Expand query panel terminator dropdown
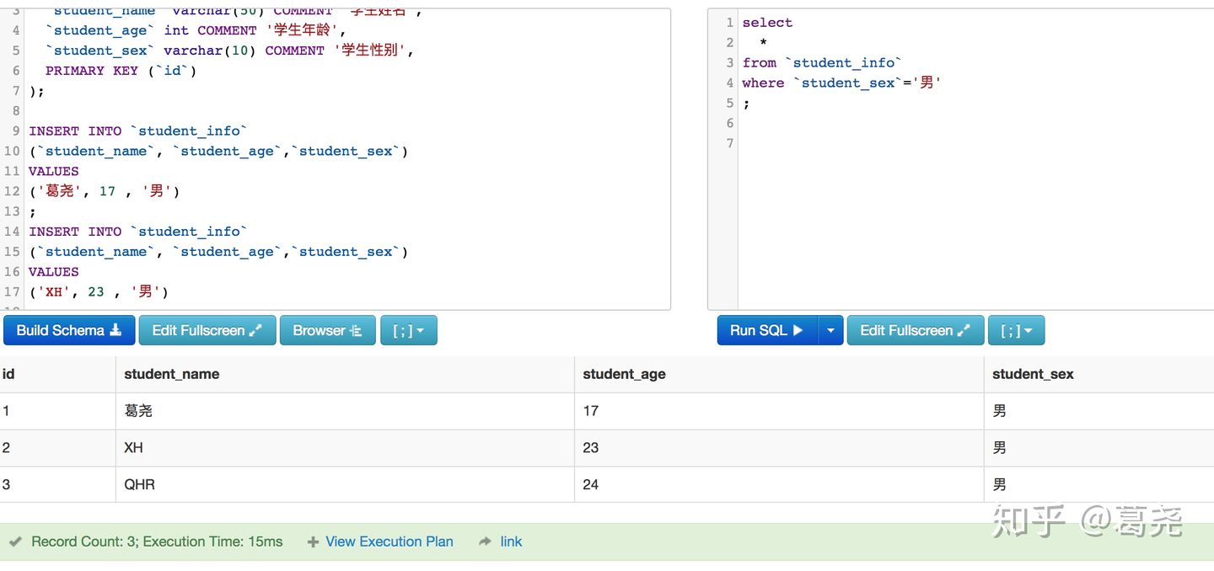Image resolution: width=1214 pixels, height=571 pixels. (1016, 330)
